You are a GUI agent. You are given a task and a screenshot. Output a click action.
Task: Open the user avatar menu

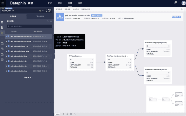pyautogui.click(x=184, y=3)
